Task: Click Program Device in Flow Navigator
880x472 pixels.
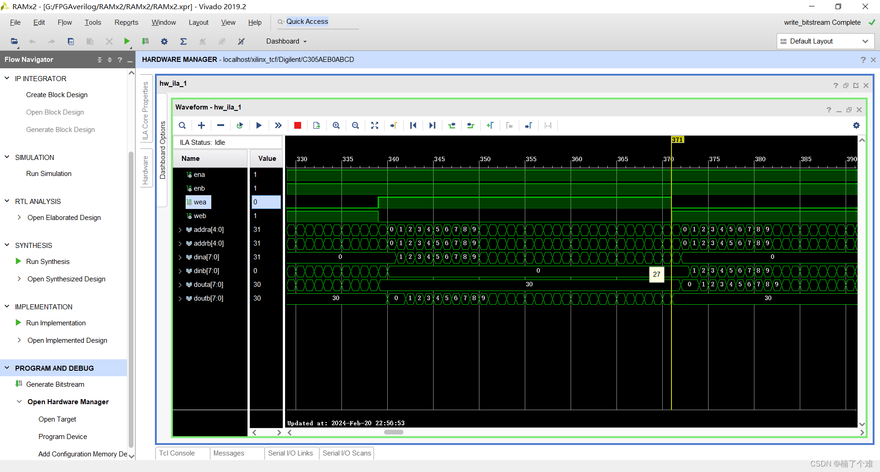Action: tap(63, 437)
